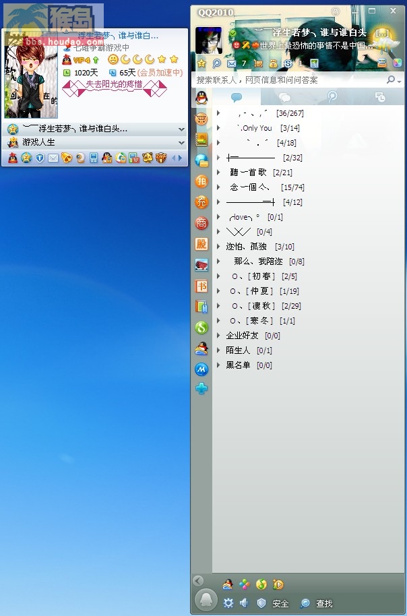Open the 安全 security center

272,603
